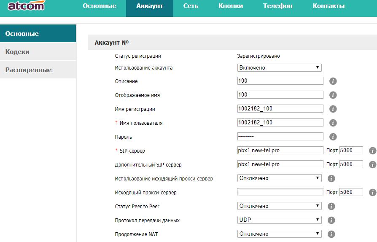Image resolution: width=377 pixels, height=242 pixels.
Task: Open Статус Peer to Peer dropdown
Action: (279, 206)
